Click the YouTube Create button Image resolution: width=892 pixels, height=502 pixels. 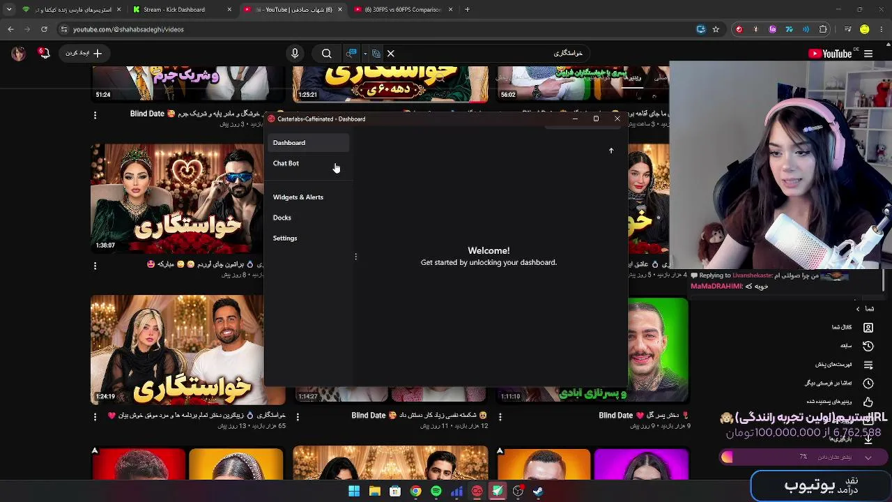84,54
